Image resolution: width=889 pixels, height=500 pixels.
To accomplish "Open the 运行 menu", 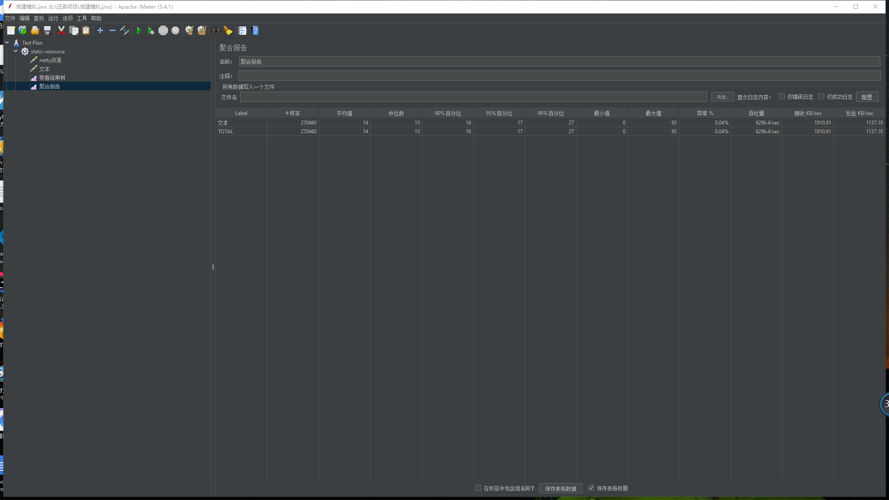I will point(53,18).
